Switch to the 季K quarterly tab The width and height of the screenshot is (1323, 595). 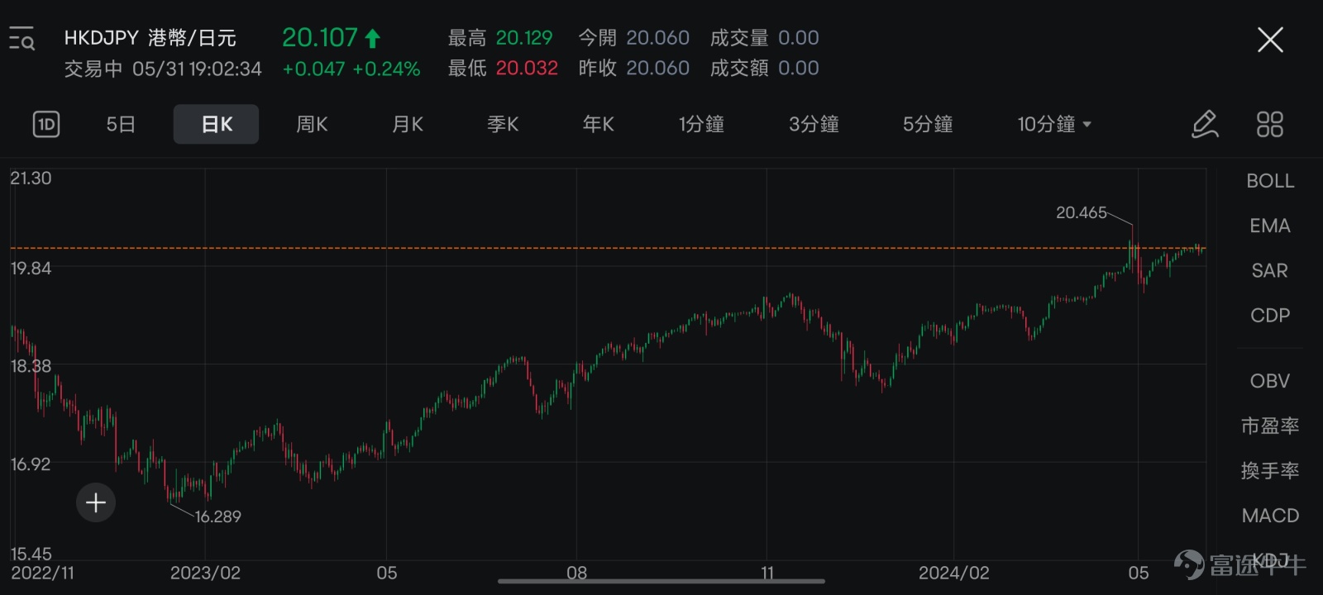tap(503, 124)
